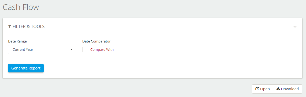Click the external-link icon beside Open

coord(257,89)
